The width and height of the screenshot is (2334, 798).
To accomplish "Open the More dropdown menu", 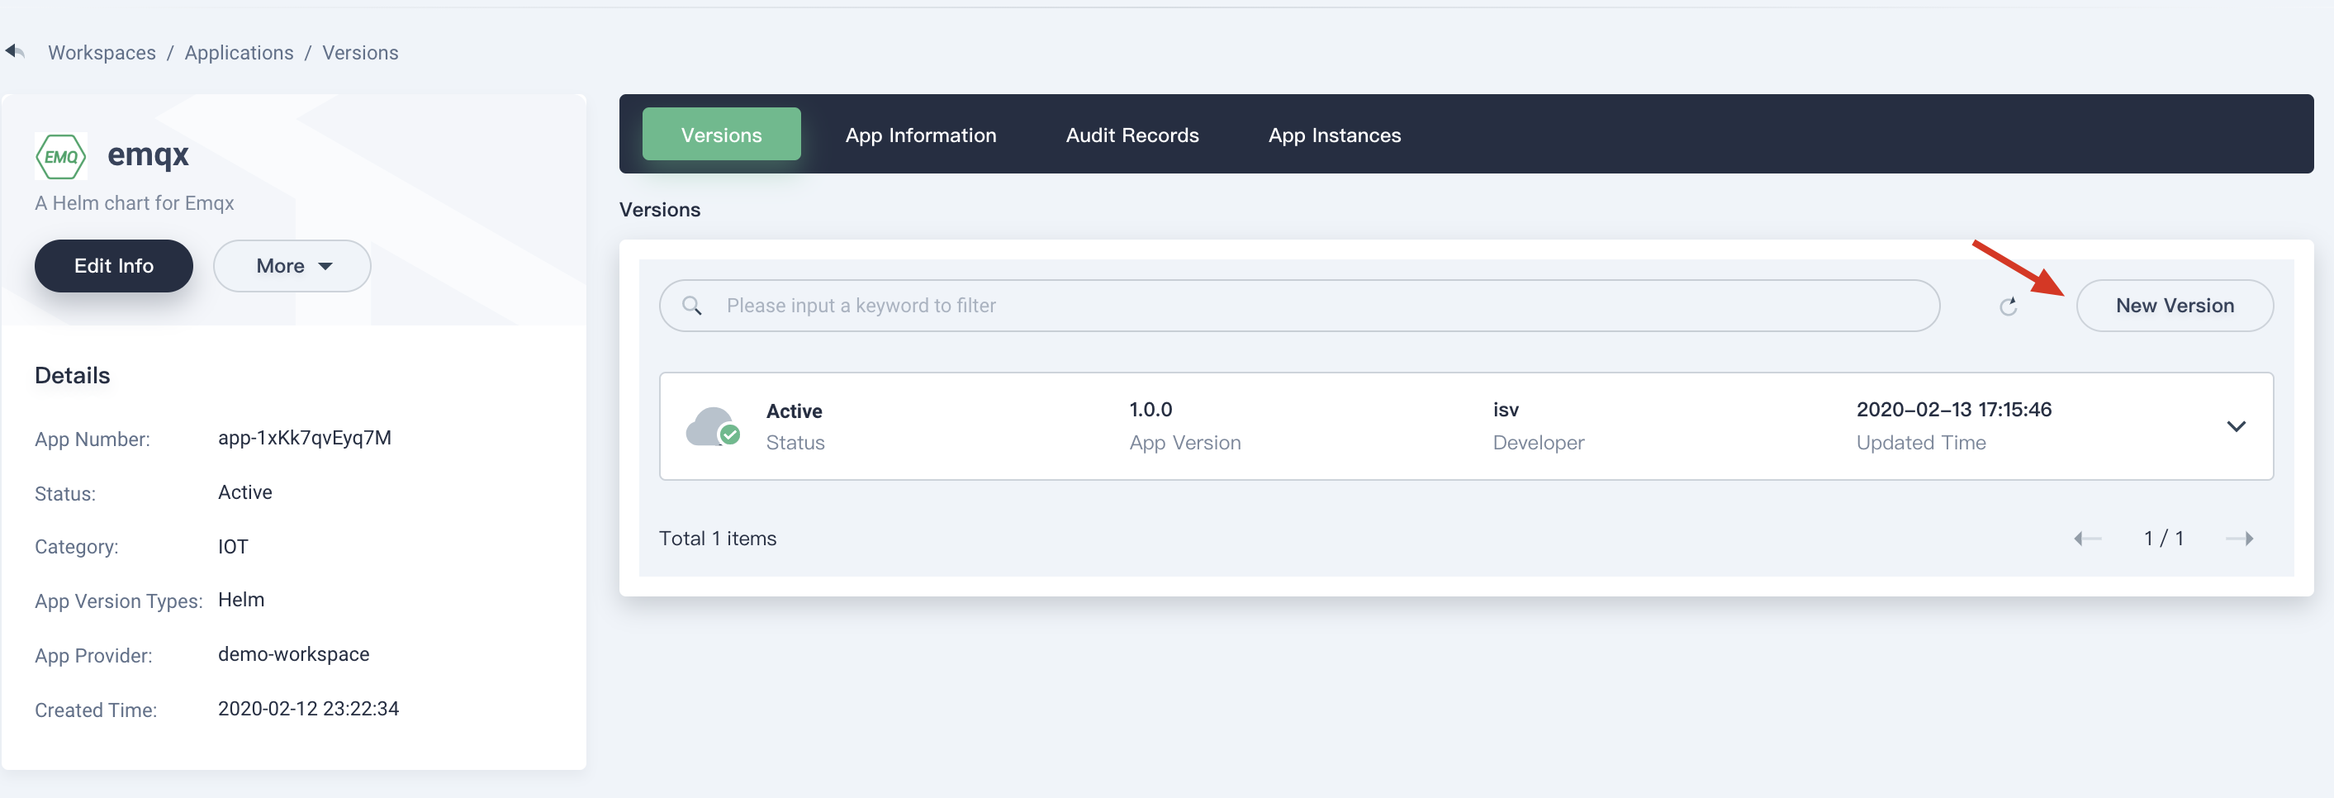I will 292,265.
